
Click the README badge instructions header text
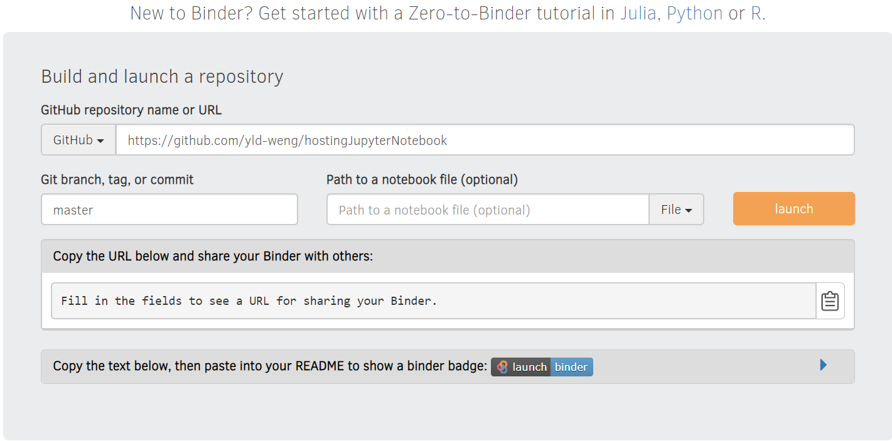(270, 366)
